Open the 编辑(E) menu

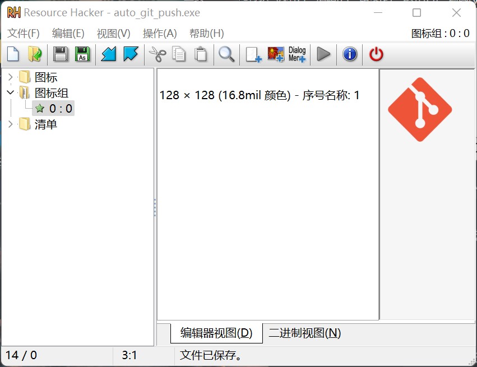point(68,33)
